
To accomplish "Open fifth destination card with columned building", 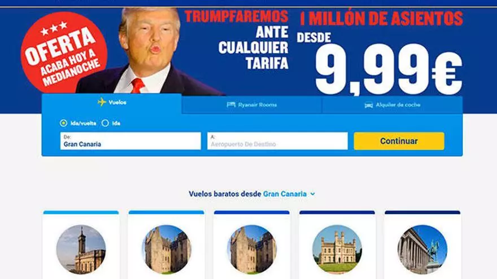I will (x=422, y=245).
